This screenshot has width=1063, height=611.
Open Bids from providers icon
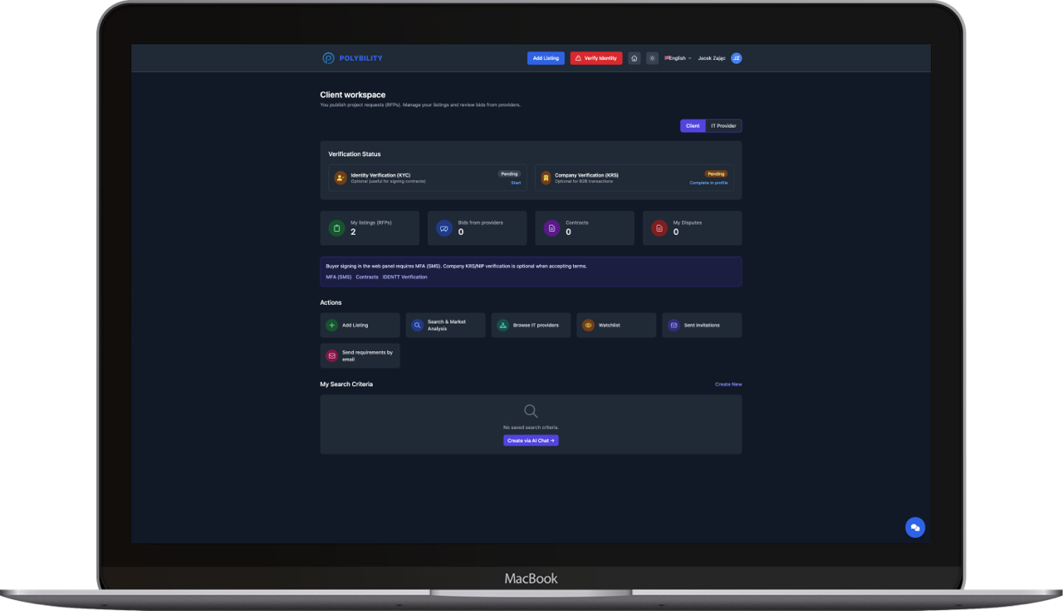[x=444, y=228]
